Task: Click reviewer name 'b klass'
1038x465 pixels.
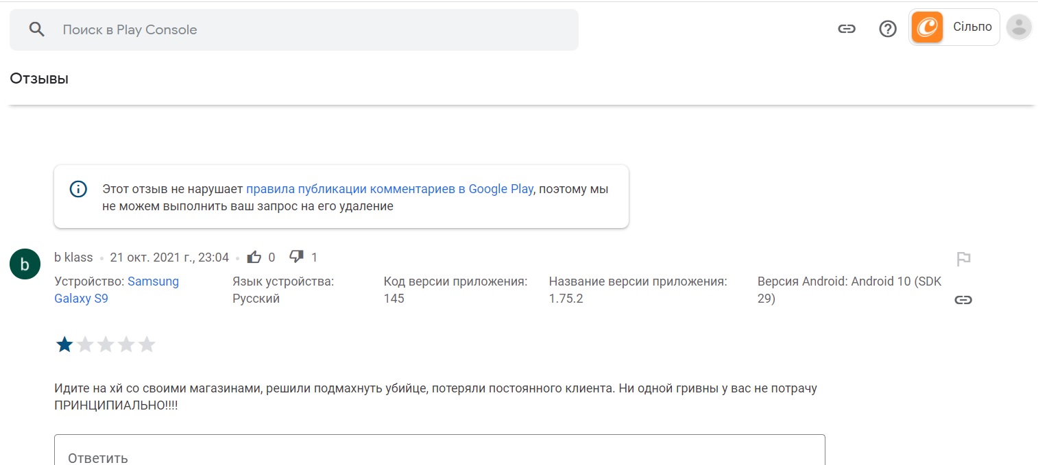Action: (x=73, y=257)
